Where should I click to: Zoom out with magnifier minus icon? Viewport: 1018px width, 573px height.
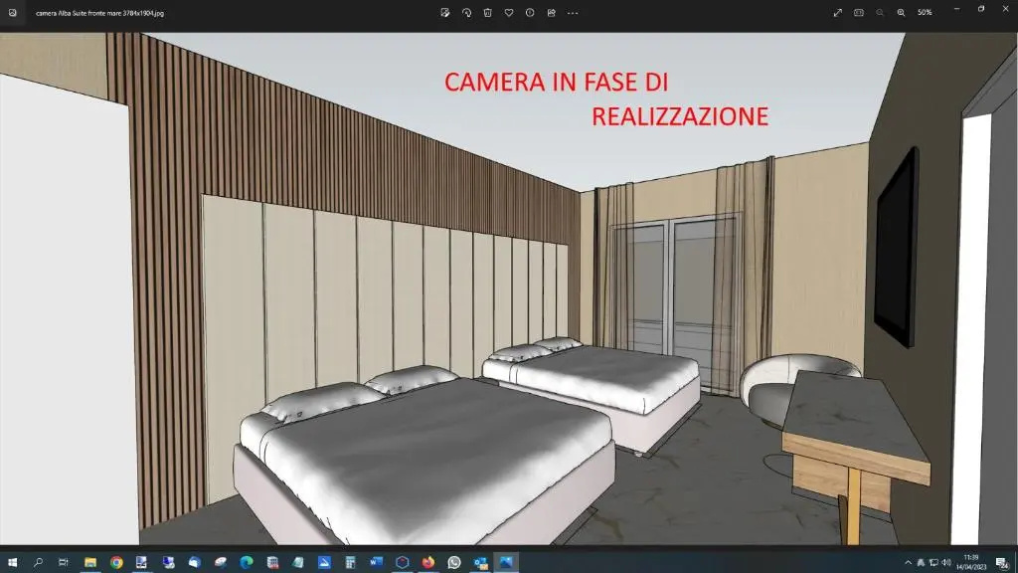(x=880, y=12)
